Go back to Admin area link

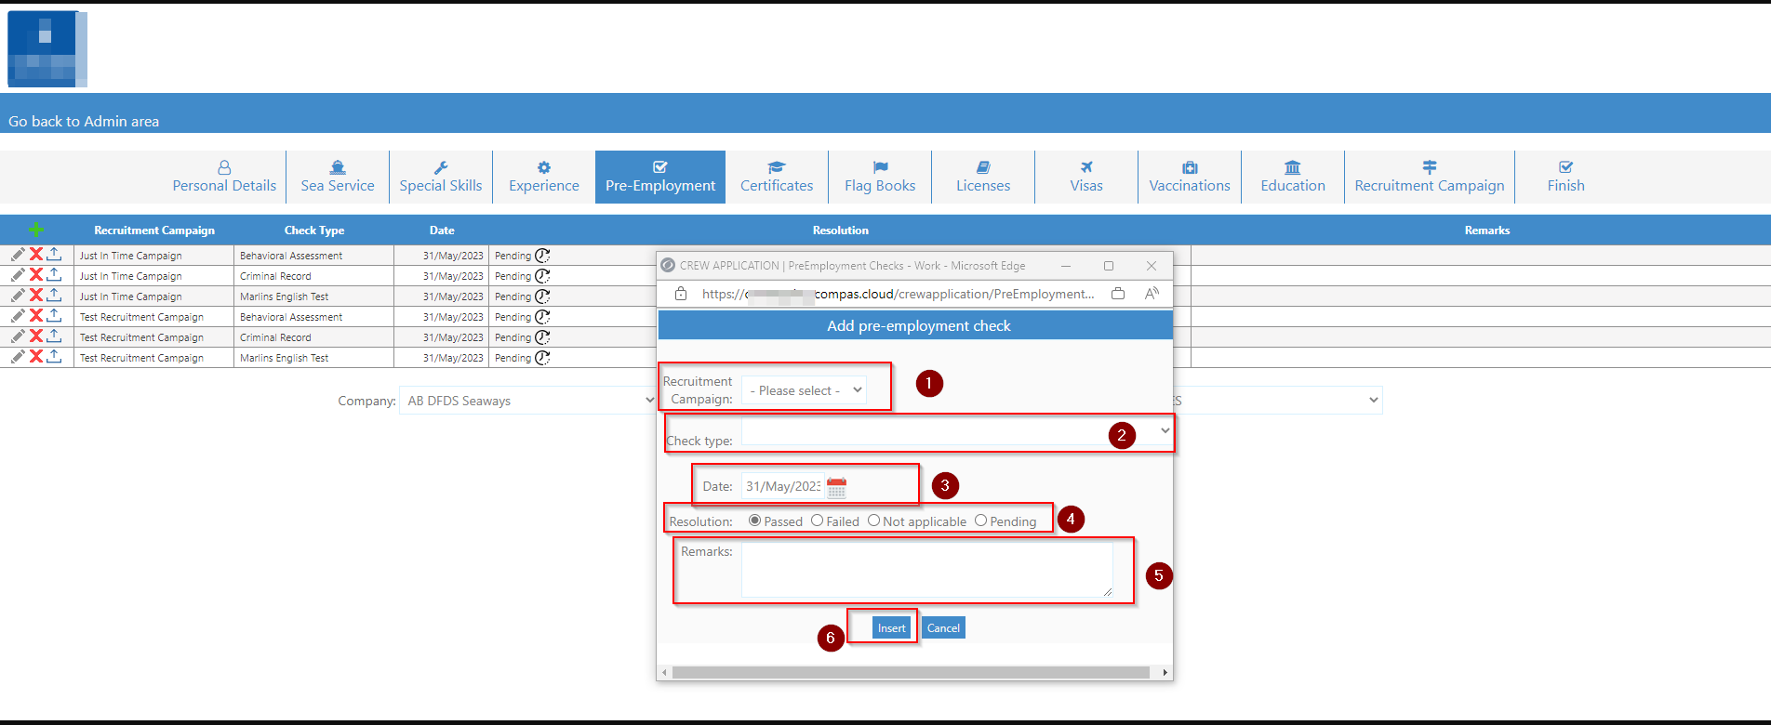pyautogui.click(x=84, y=121)
